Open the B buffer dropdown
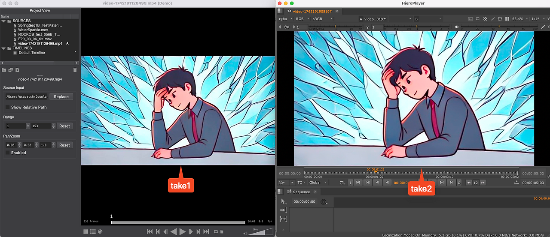This screenshot has width=550, height=237. tap(428, 19)
